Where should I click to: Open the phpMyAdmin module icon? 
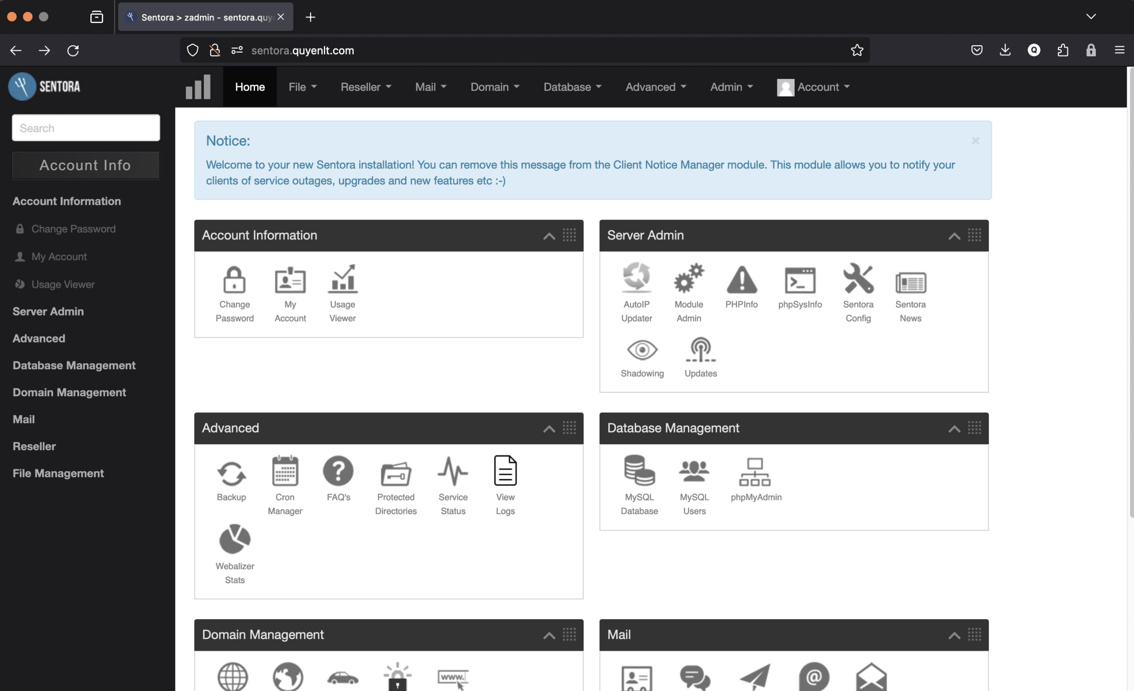tap(755, 472)
